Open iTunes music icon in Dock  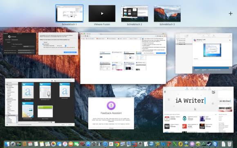[x=65, y=144]
